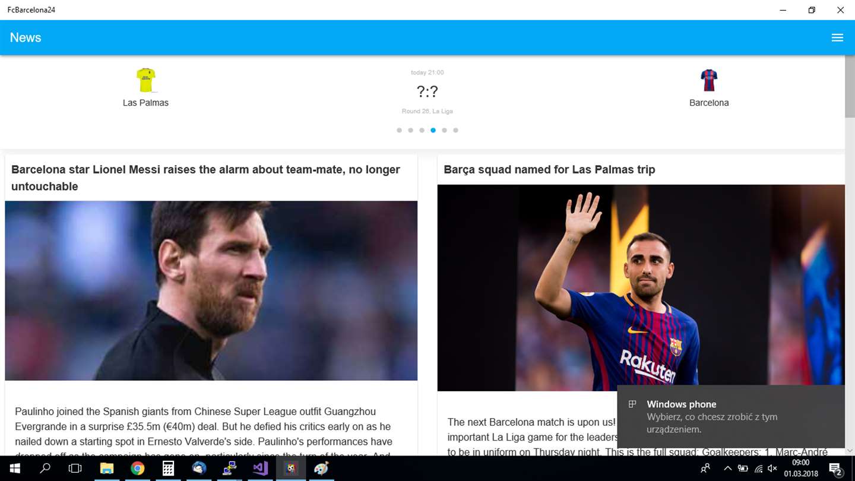The width and height of the screenshot is (855, 481).
Task: Open the Barça squad named headline
Action: (x=549, y=169)
